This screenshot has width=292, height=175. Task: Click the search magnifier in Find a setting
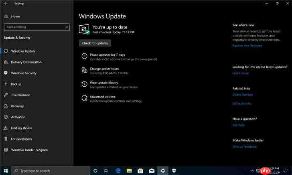(66, 27)
